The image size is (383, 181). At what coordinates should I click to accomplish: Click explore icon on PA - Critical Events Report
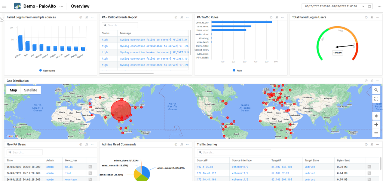[x=181, y=17]
